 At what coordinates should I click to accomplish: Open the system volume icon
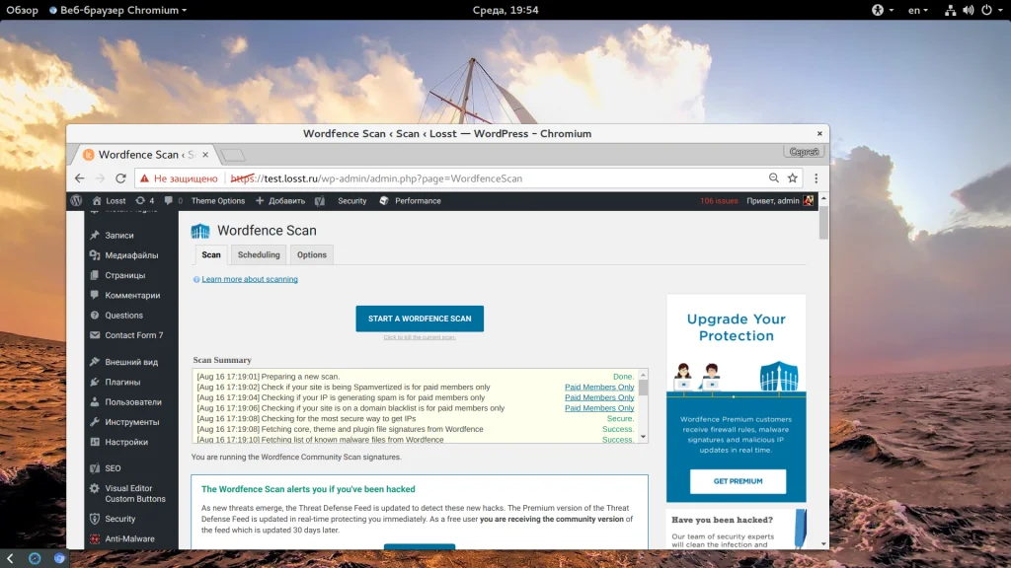click(968, 10)
